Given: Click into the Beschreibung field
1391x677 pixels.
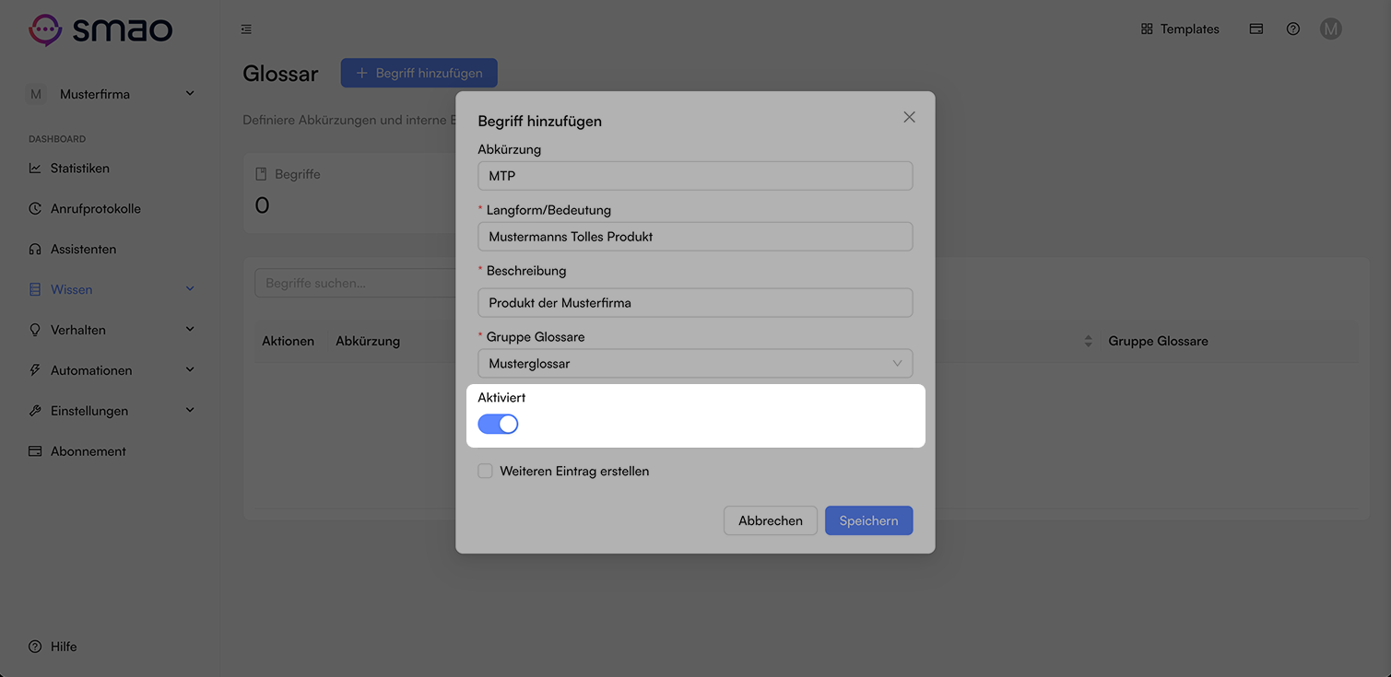Looking at the screenshot, I should (695, 303).
